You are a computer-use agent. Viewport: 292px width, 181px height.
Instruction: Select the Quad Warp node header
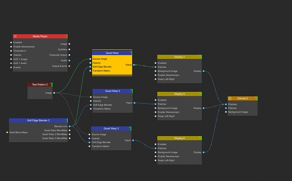pos(112,53)
